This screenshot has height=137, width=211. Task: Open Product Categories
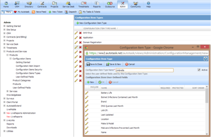(x=21, y=80)
